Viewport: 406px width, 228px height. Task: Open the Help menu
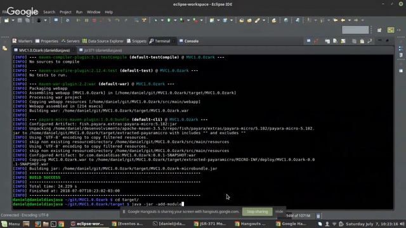click(x=108, y=12)
